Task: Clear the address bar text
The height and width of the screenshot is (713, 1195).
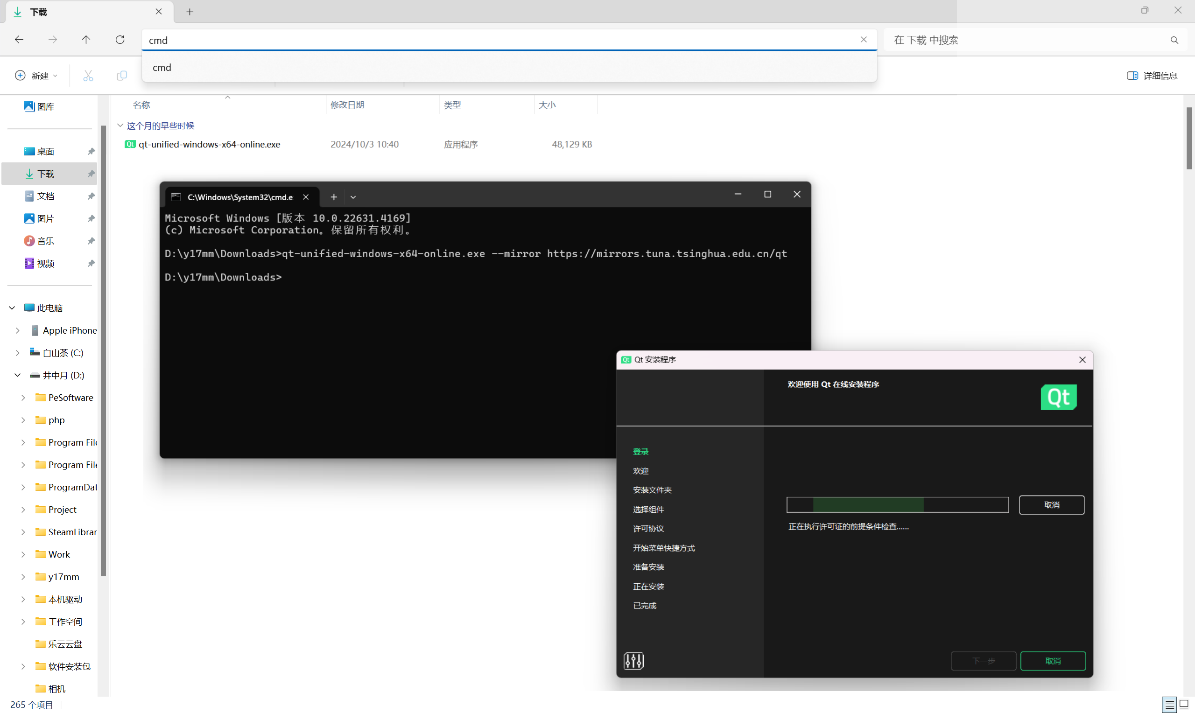Action: point(864,40)
